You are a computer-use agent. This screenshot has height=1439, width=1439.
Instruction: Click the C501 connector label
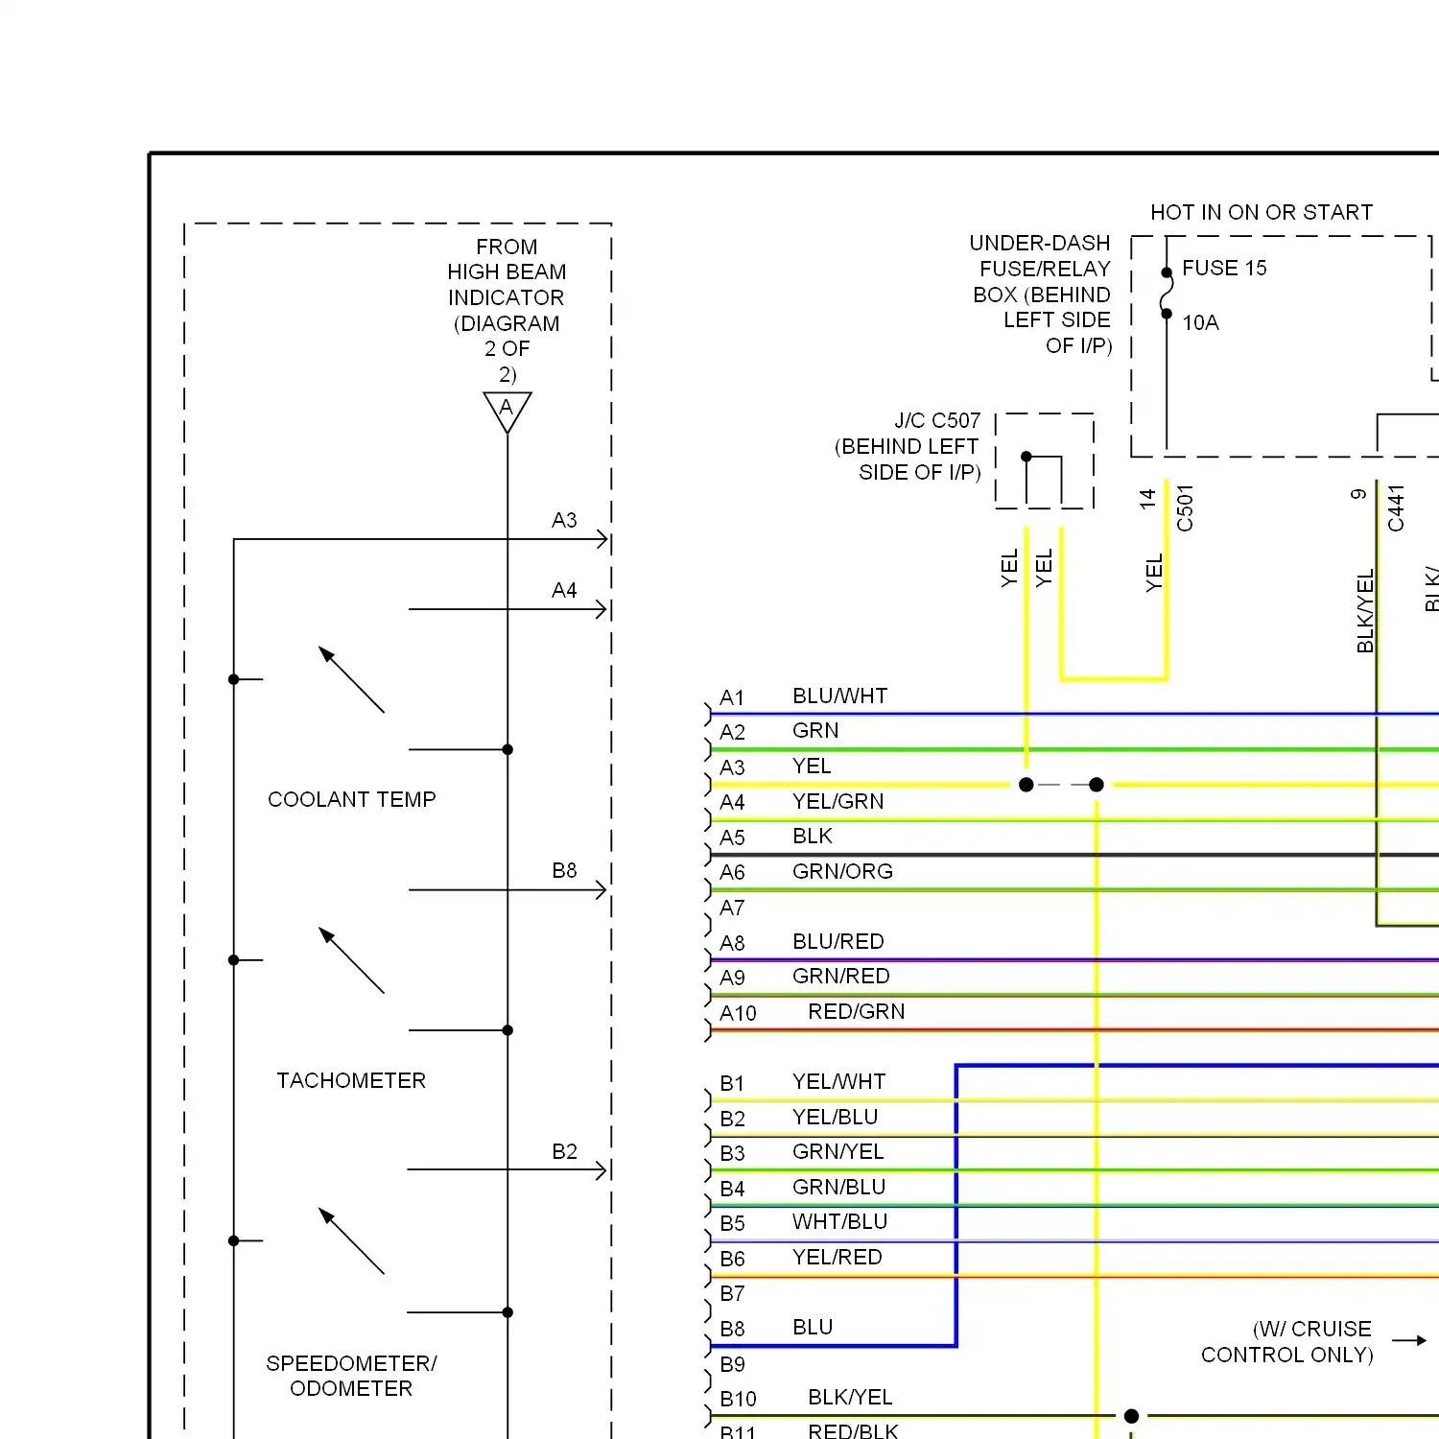pos(1185,508)
